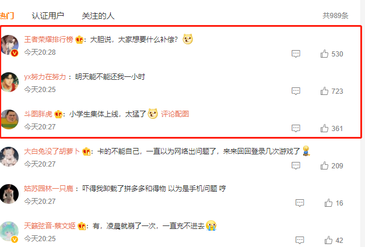The width and height of the screenshot is (365, 247).
Task: Select the 热门 comments tab
Action: tap(7, 16)
